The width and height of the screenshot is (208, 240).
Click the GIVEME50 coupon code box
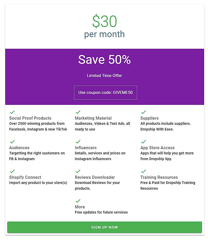(x=105, y=92)
